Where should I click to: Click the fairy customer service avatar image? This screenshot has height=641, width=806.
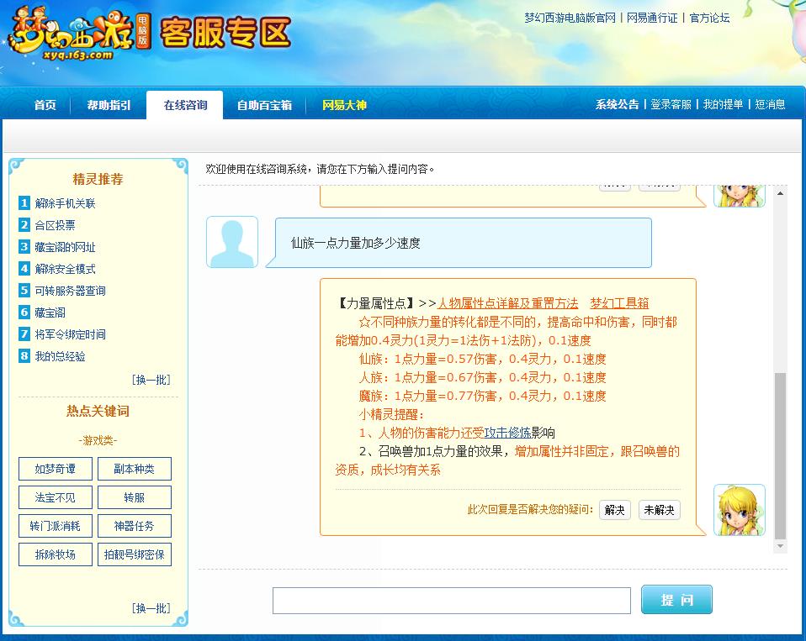click(x=739, y=508)
